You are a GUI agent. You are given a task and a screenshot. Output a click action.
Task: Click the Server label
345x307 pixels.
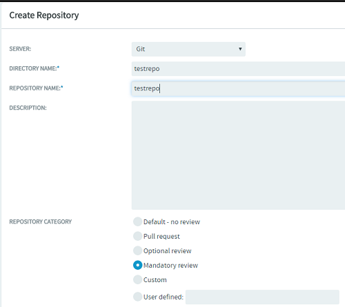click(20, 49)
